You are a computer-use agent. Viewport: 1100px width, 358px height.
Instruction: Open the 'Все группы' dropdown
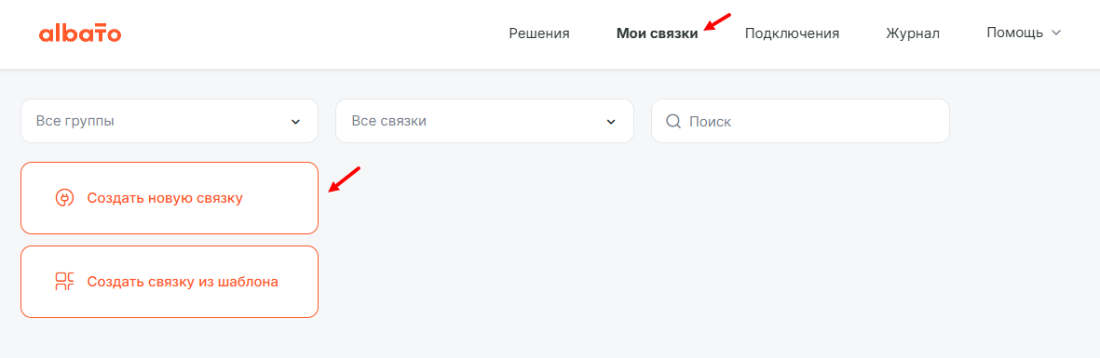point(170,121)
